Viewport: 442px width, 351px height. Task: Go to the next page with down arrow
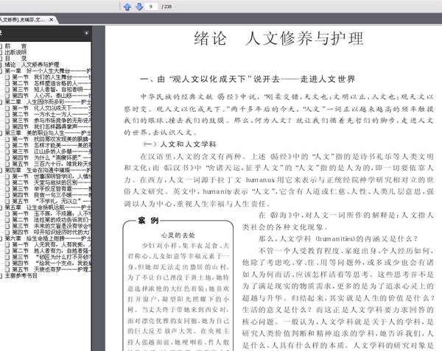139,7
